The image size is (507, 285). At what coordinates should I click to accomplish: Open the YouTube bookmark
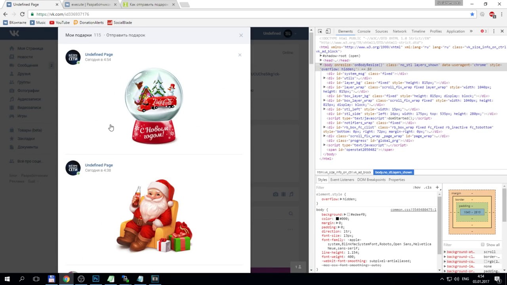[59, 23]
